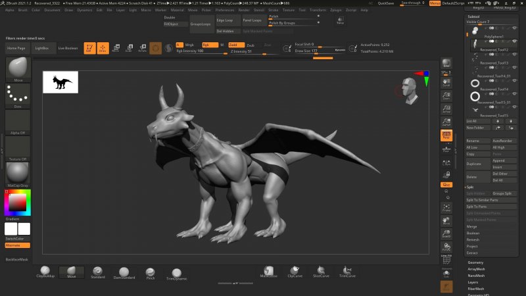Expand the Remesh section

473,239
